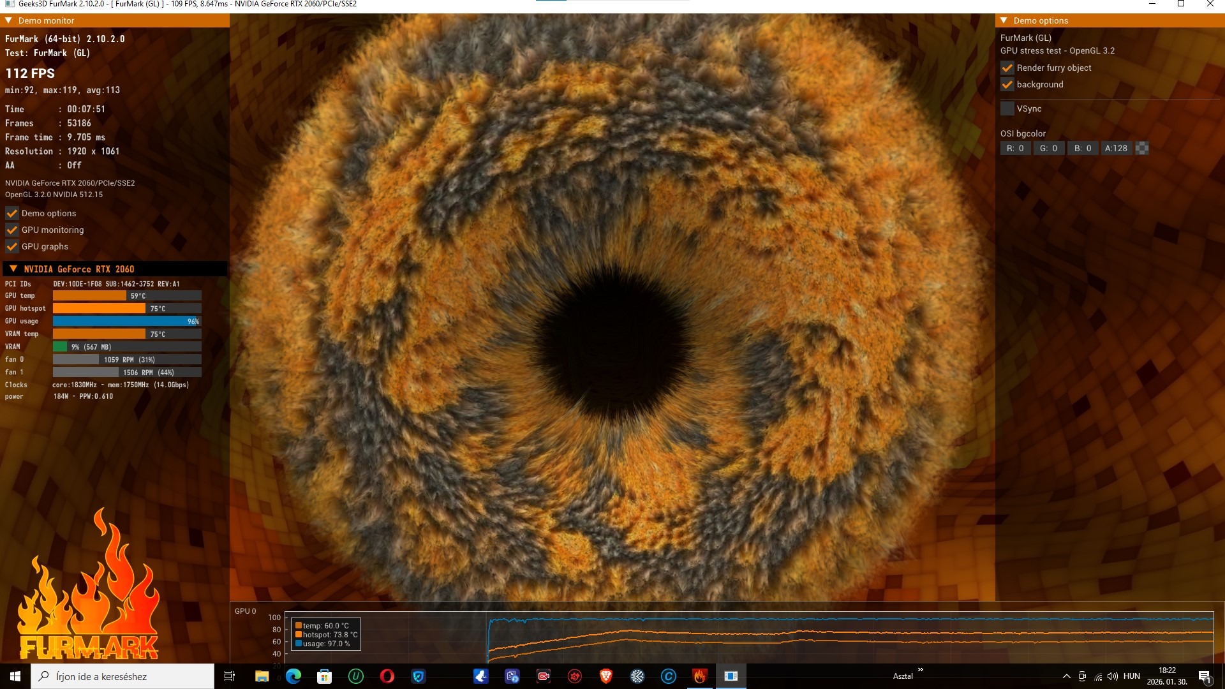Click the volume speaker tray icon
The width and height of the screenshot is (1225, 689).
click(1113, 676)
